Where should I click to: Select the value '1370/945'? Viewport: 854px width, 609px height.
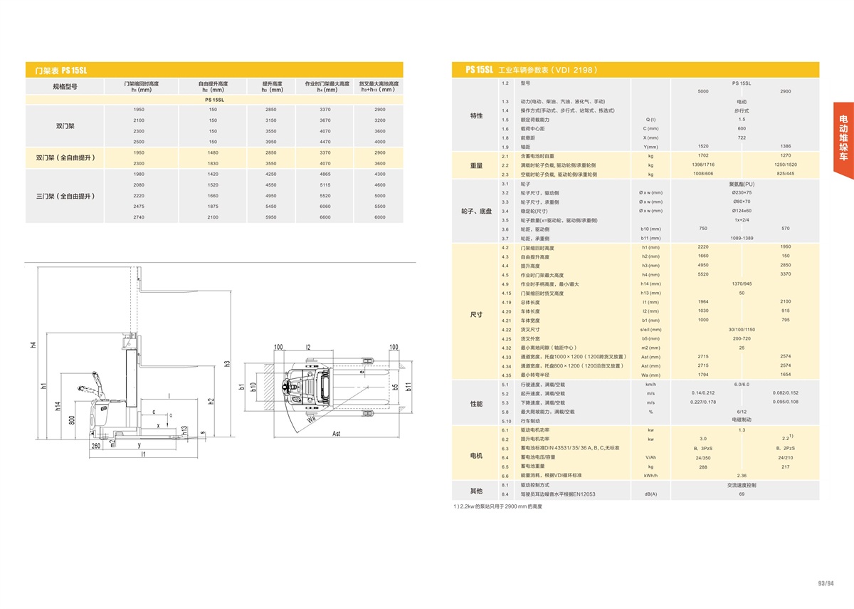742,284
